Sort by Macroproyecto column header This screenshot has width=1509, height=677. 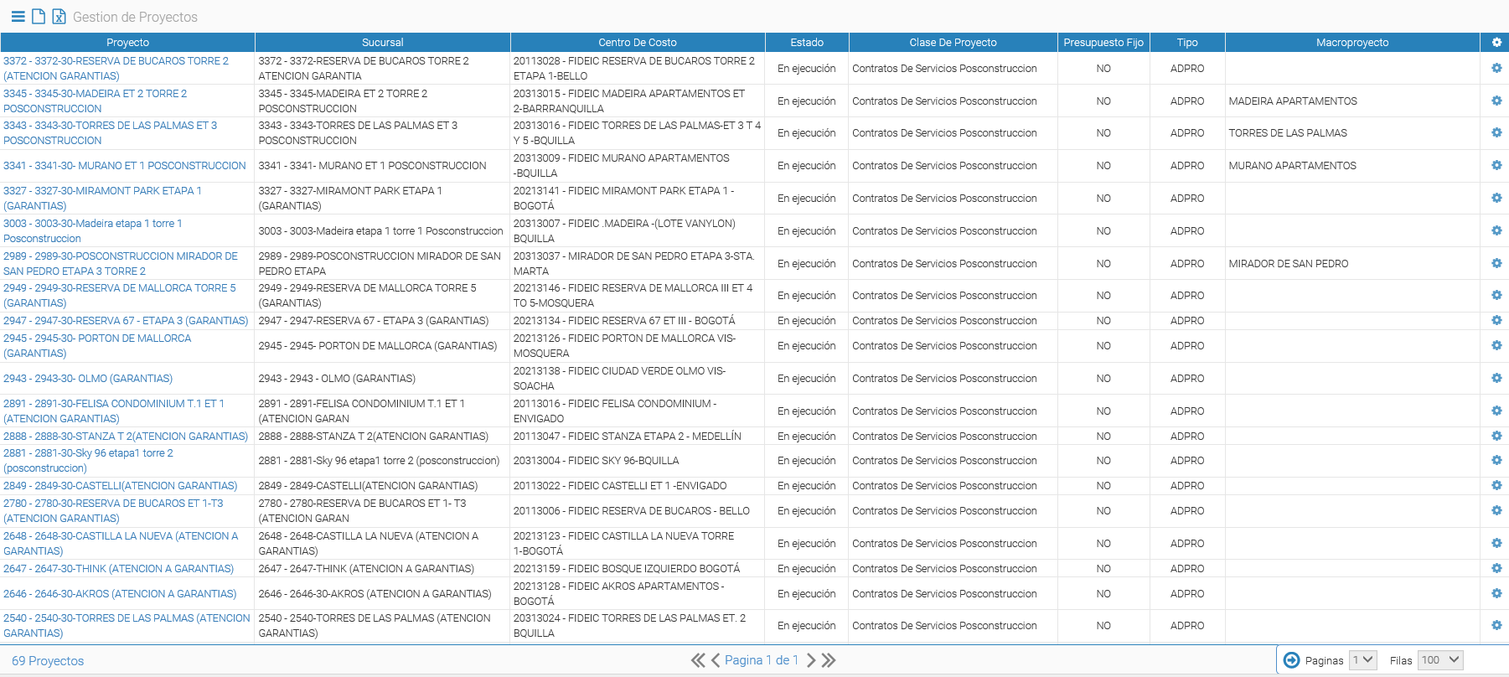(1352, 42)
